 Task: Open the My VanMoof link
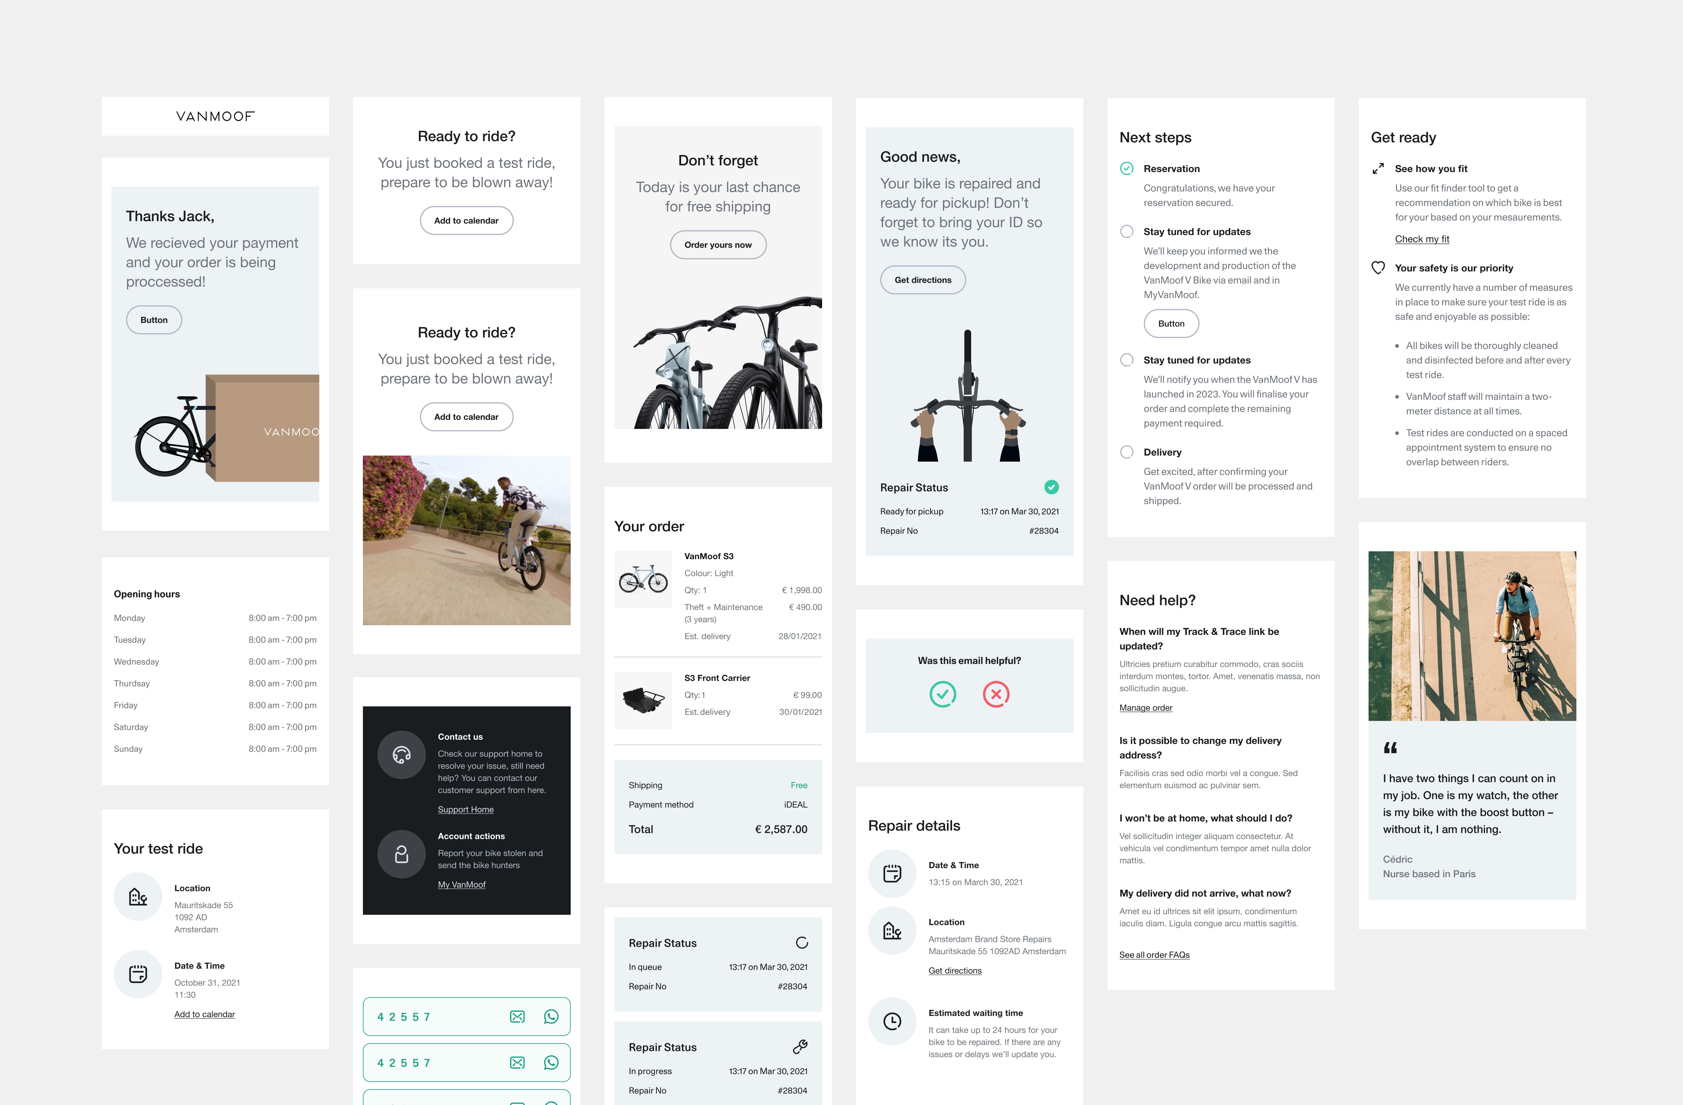pos(462,885)
